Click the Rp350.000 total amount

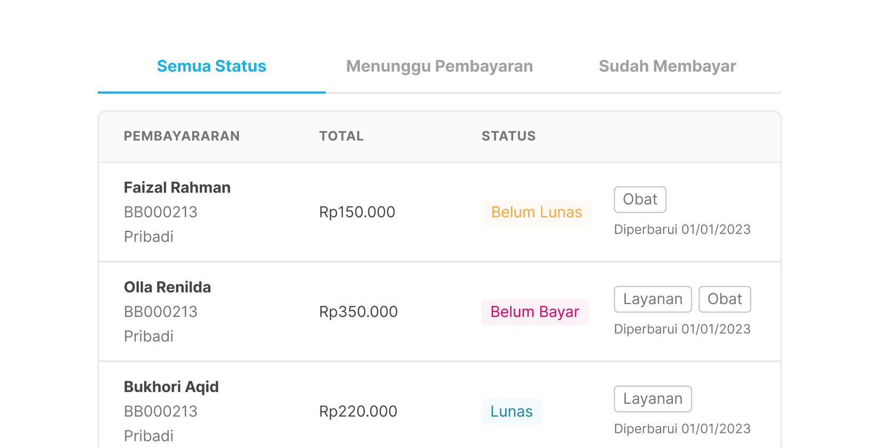(x=358, y=312)
